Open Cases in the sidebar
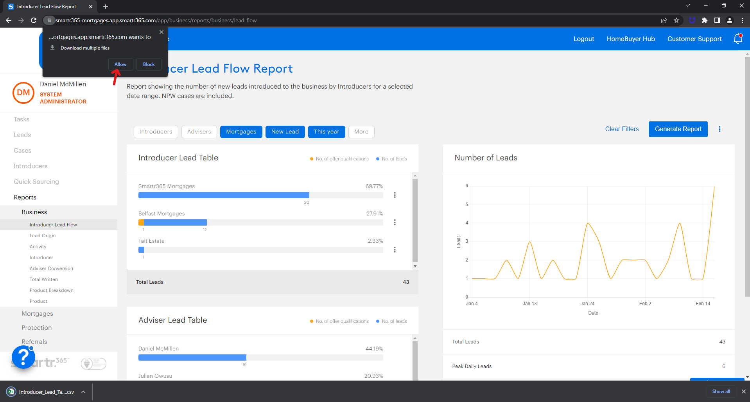This screenshot has width=750, height=402. [22, 151]
